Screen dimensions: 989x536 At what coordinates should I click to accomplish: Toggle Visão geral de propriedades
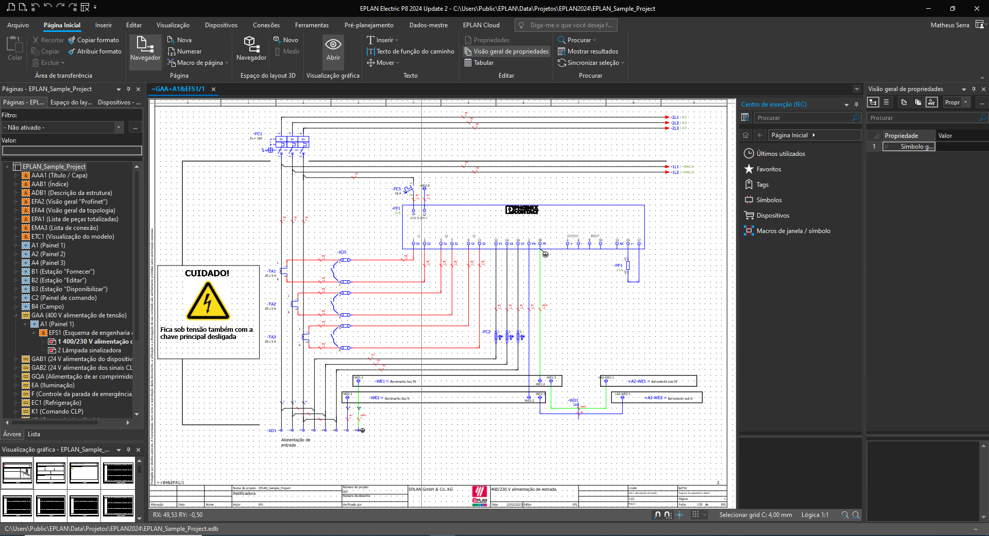[x=506, y=51]
